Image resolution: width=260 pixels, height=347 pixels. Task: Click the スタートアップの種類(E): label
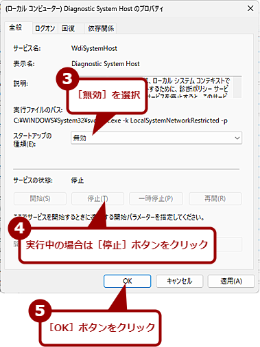(x=32, y=140)
